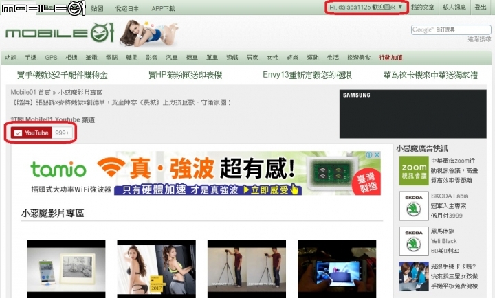Click the Skoda logo beside 黑馬休旅

pos(414,241)
